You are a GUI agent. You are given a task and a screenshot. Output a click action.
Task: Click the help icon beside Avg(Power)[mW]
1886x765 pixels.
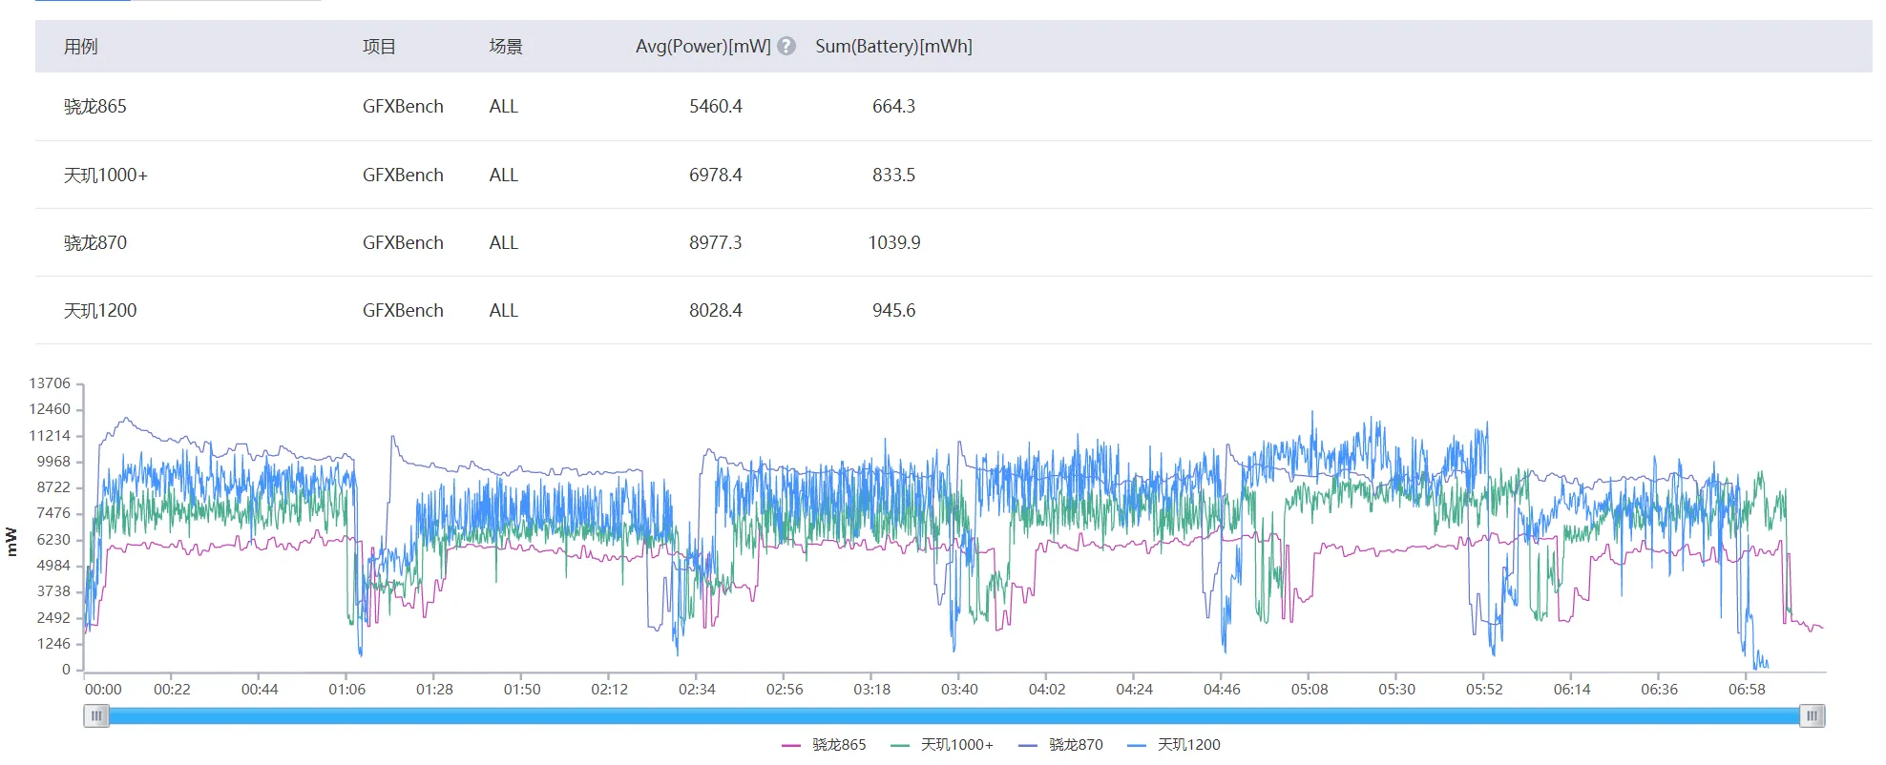click(786, 46)
